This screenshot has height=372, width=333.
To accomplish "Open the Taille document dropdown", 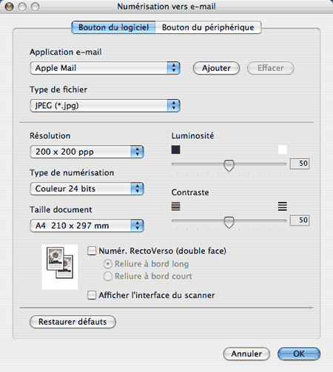I will 87,226.
